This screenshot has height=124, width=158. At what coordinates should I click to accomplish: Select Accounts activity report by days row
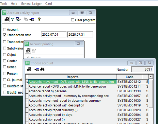pos(72,115)
